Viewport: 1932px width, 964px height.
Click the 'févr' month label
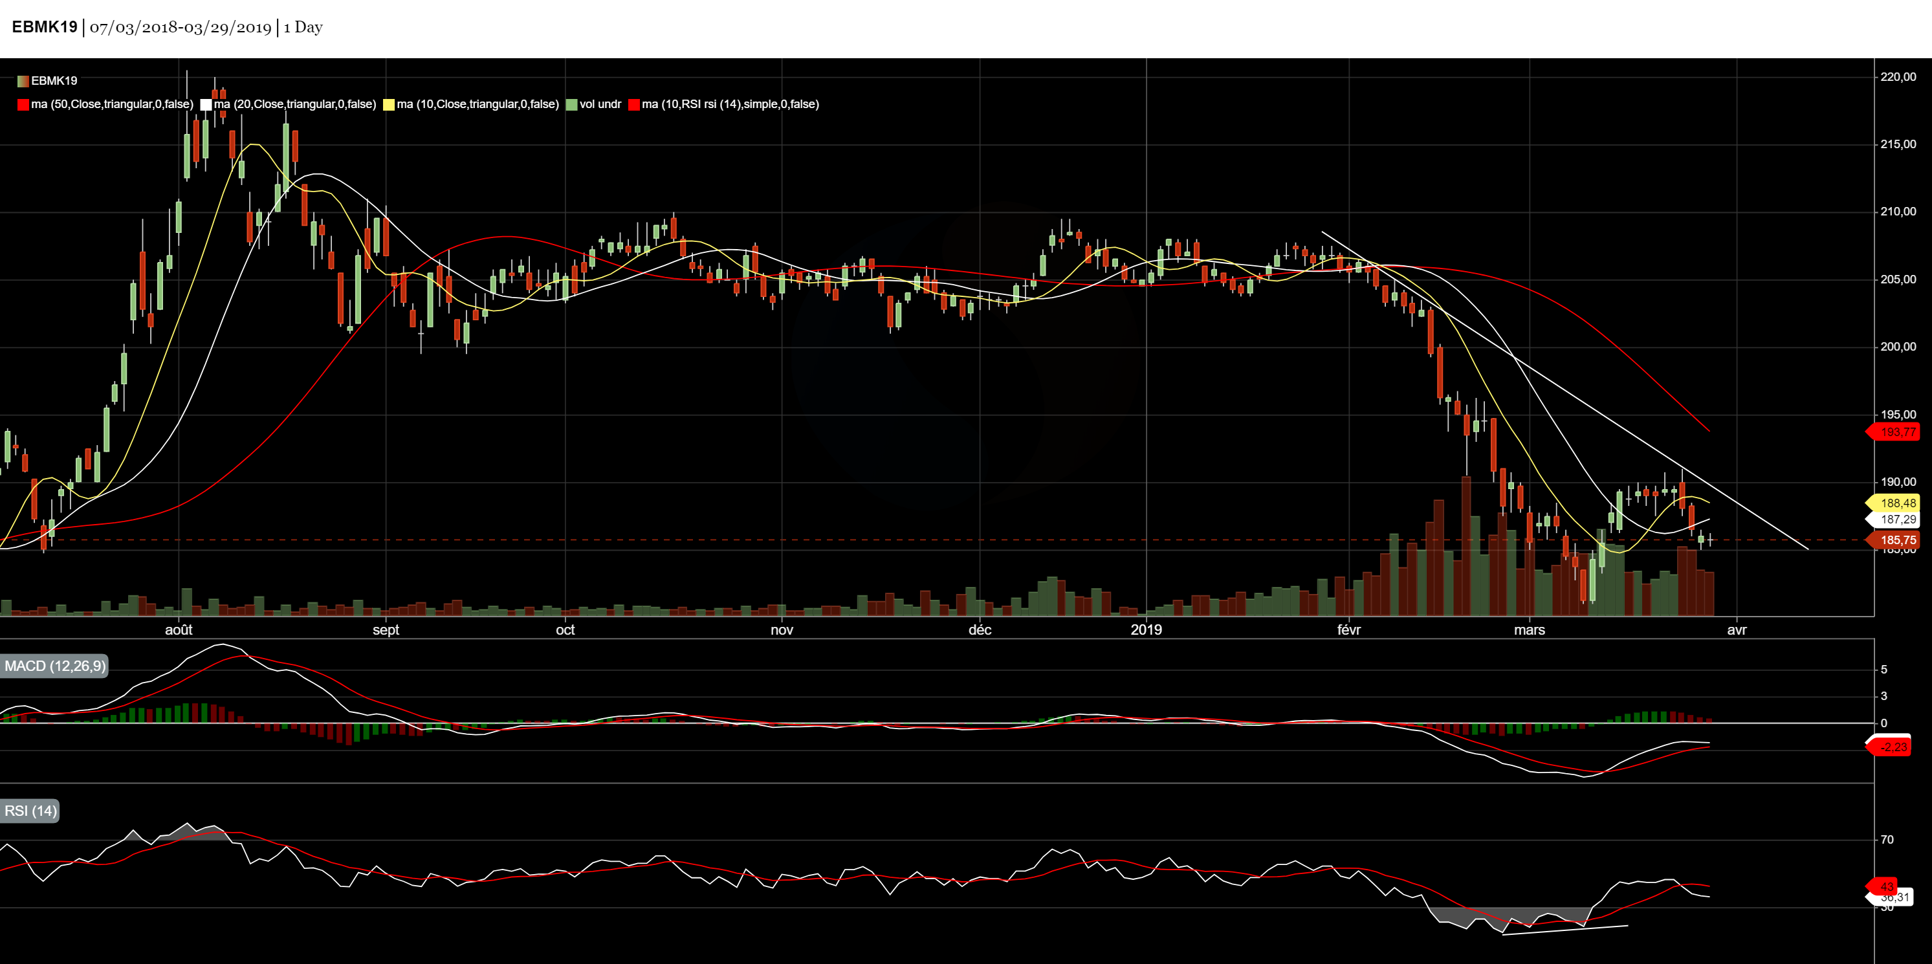point(1349,630)
